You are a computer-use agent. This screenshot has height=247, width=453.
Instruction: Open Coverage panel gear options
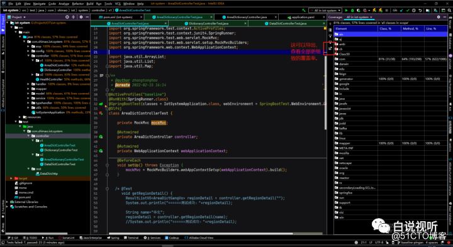tap(439, 17)
